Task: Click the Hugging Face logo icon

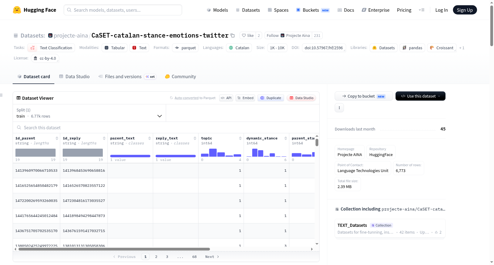Action: [x=17, y=10]
